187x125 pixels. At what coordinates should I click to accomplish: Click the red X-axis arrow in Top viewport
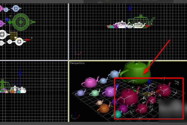[x=28, y=40]
